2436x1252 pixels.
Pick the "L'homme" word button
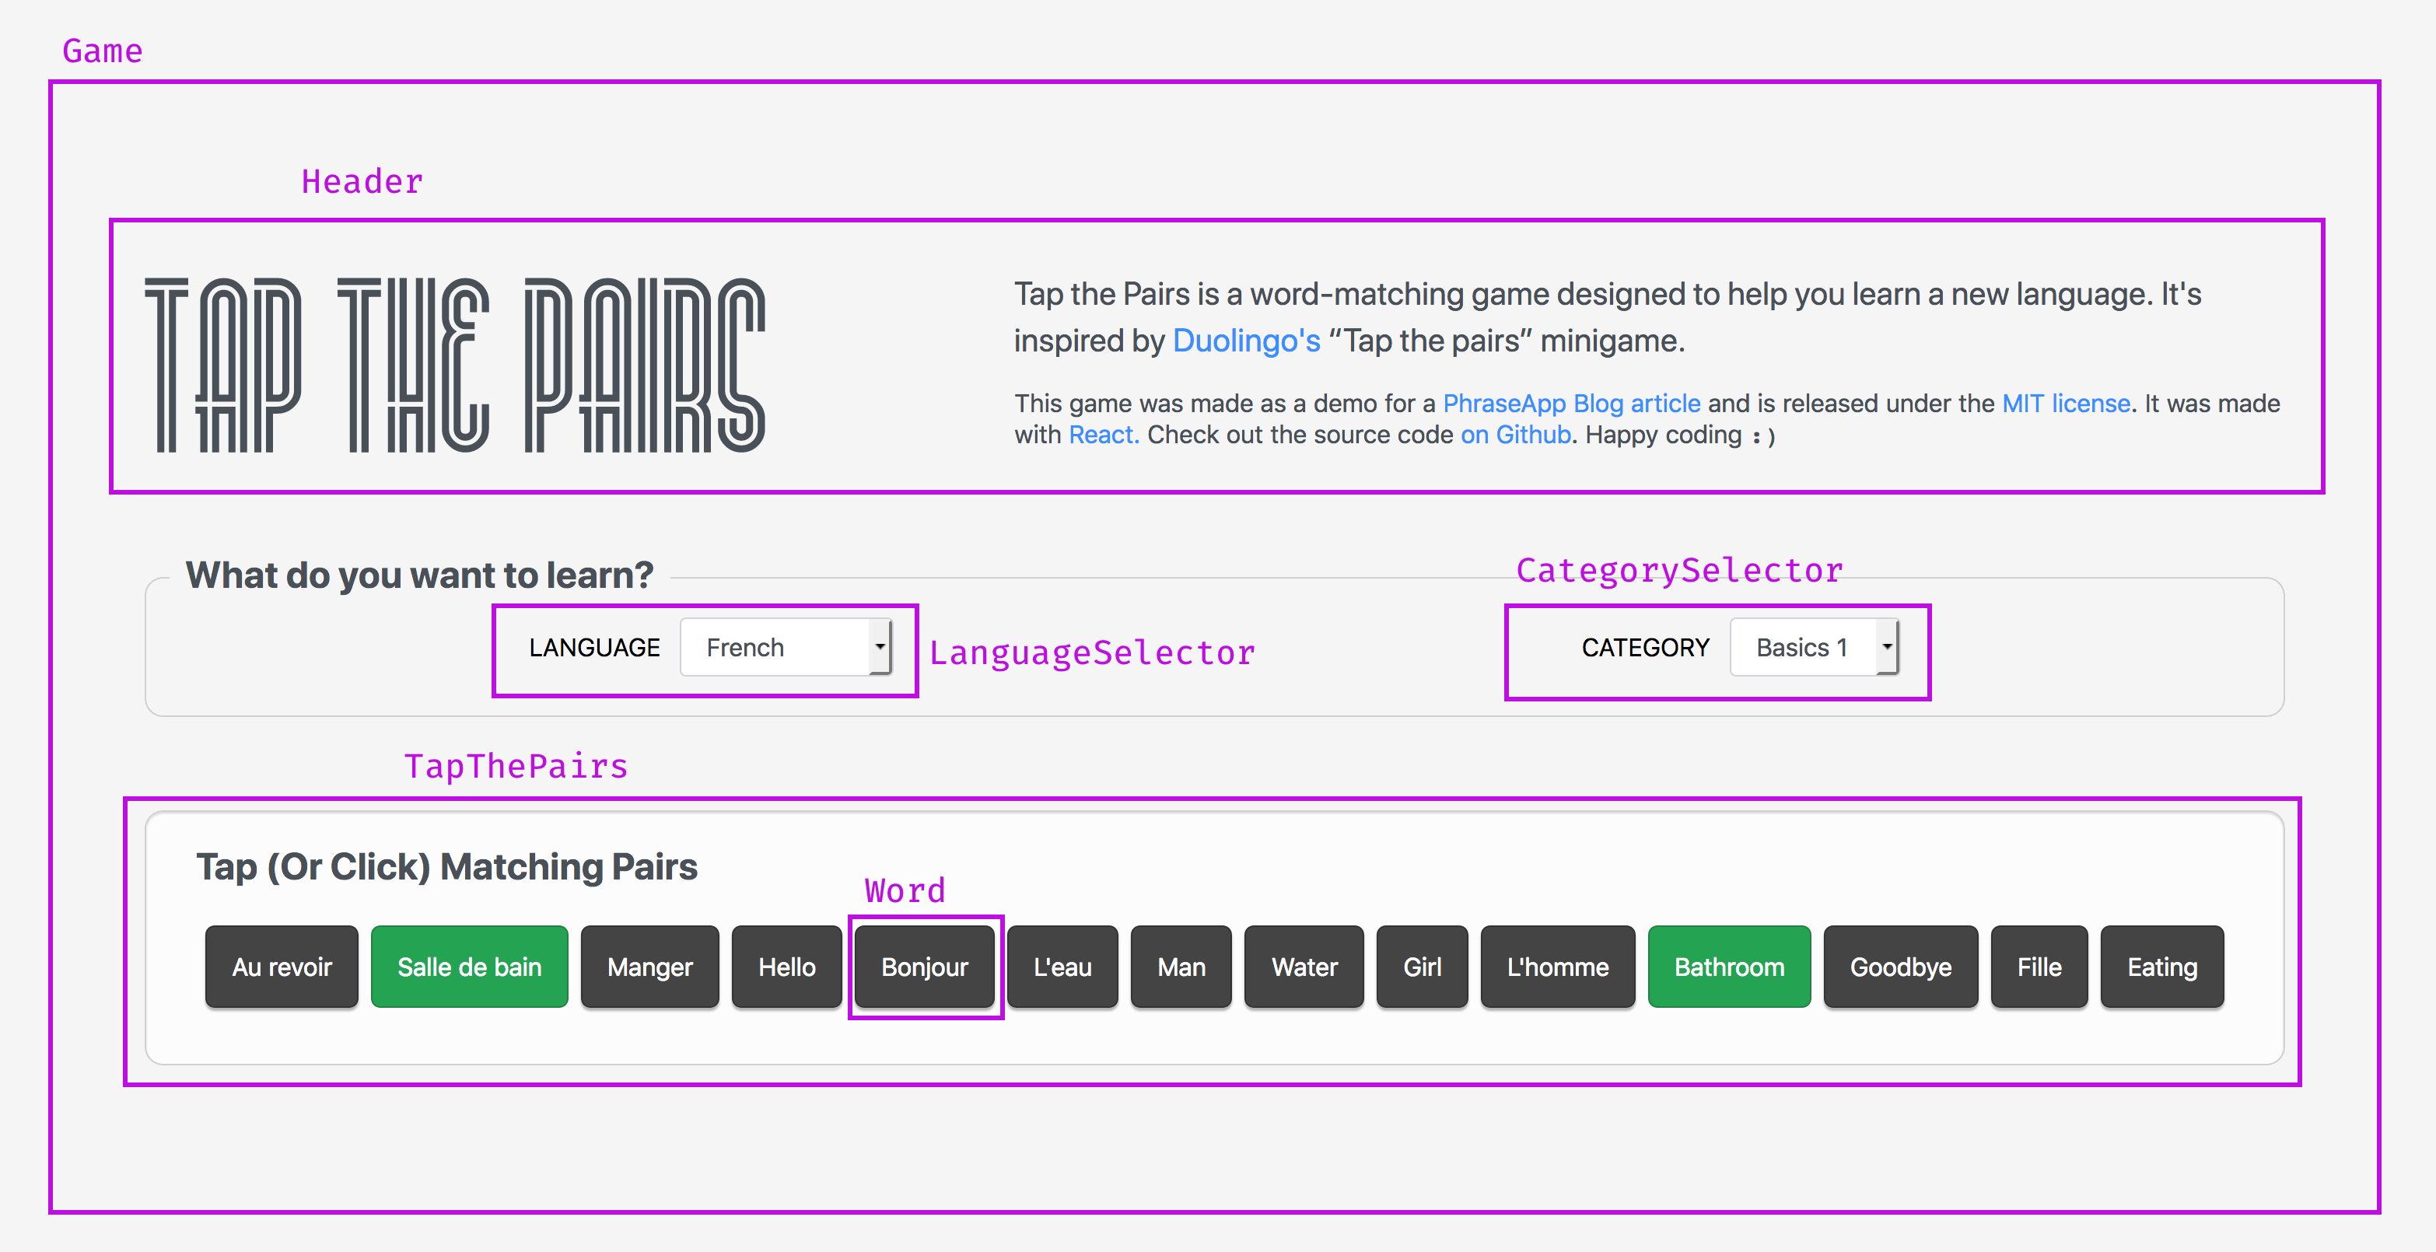[x=1557, y=967]
